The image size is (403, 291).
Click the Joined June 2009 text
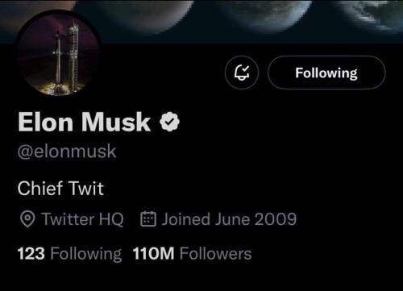229,219
